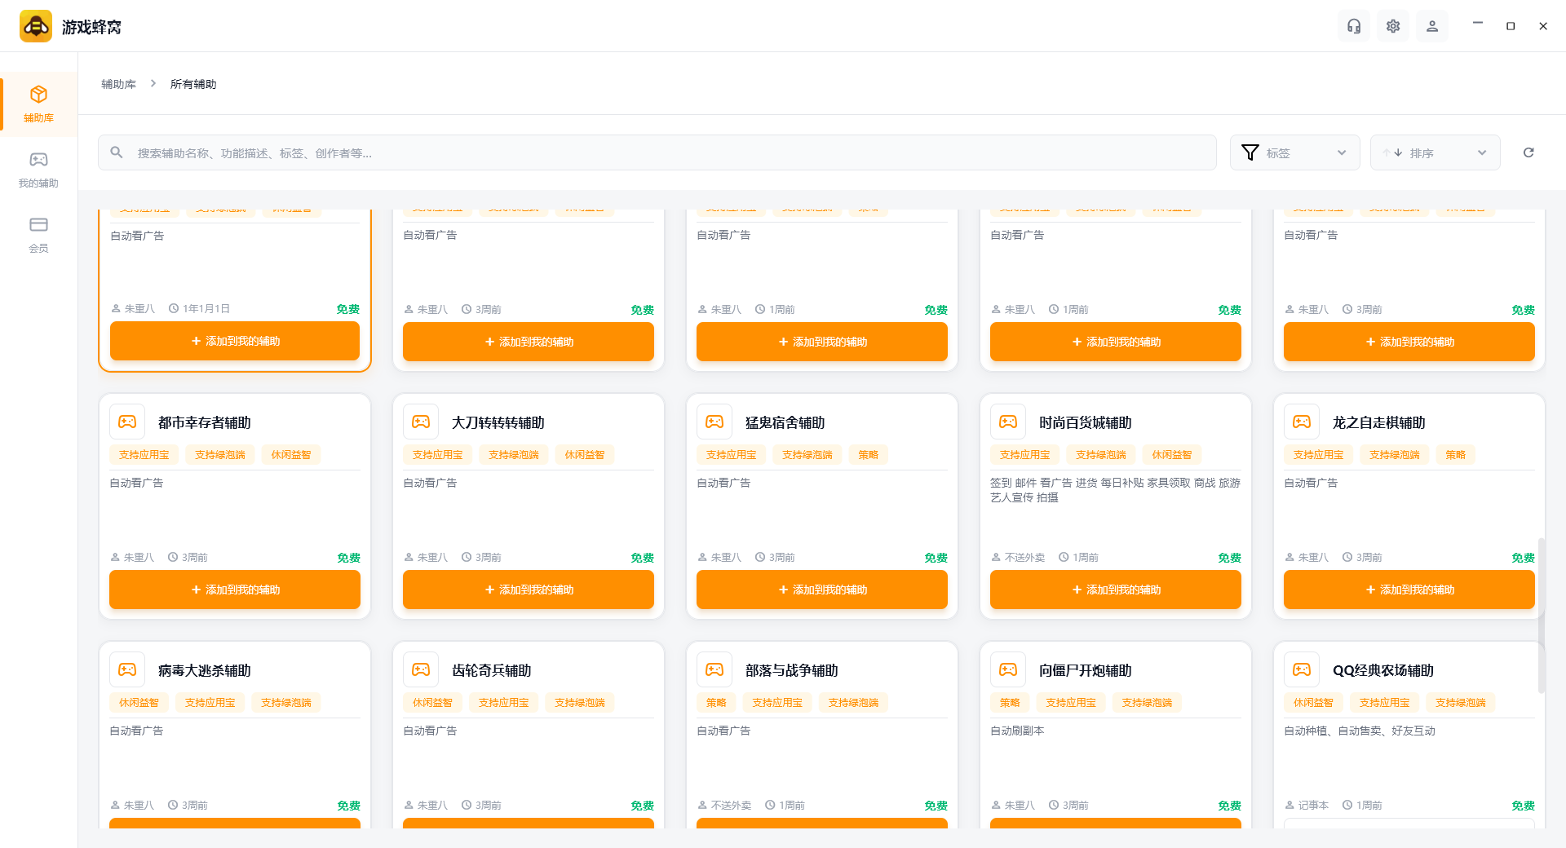Add 都市幸存者辅助 to my scripts

click(x=235, y=590)
